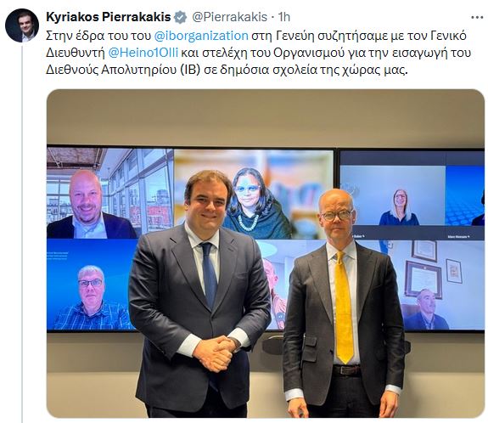Open the Kyriakos Pierrakakis display name
Viewport: 488px width, 423px height.
pos(109,17)
